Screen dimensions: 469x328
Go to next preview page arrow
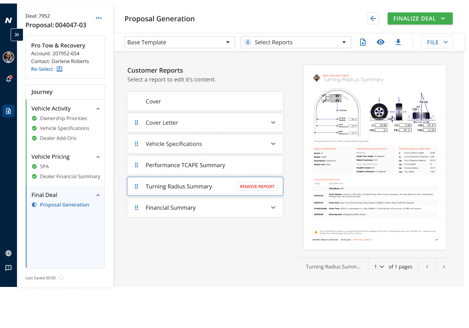pos(444,267)
